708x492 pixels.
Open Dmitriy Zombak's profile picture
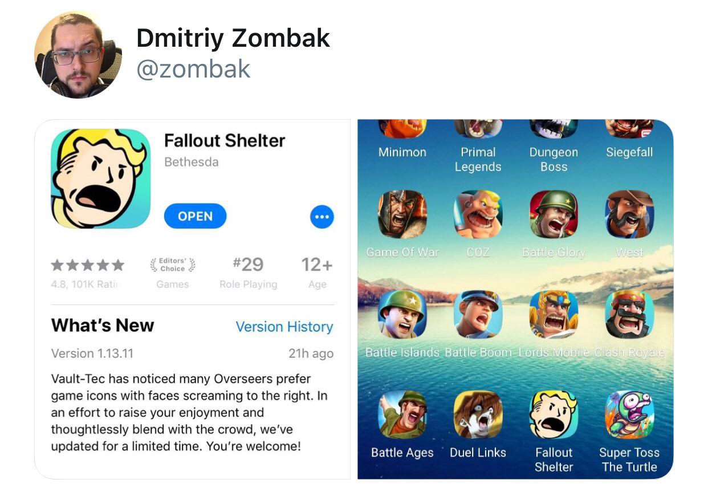tap(78, 55)
